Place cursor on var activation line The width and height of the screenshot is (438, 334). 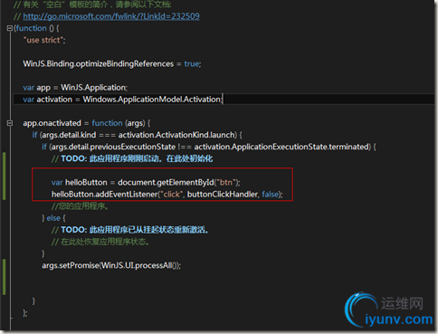[x=123, y=100]
